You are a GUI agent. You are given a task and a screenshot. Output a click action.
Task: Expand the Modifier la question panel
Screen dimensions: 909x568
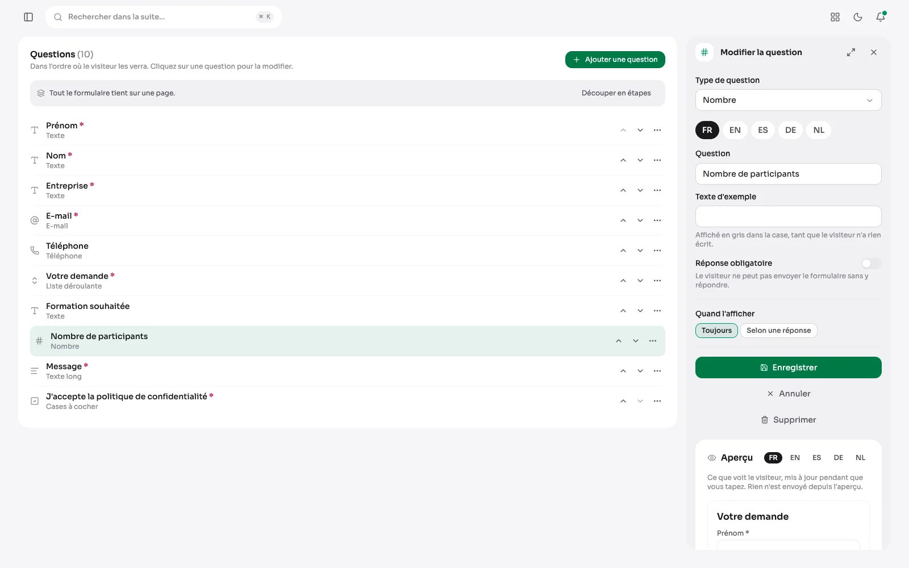pos(851,52)
